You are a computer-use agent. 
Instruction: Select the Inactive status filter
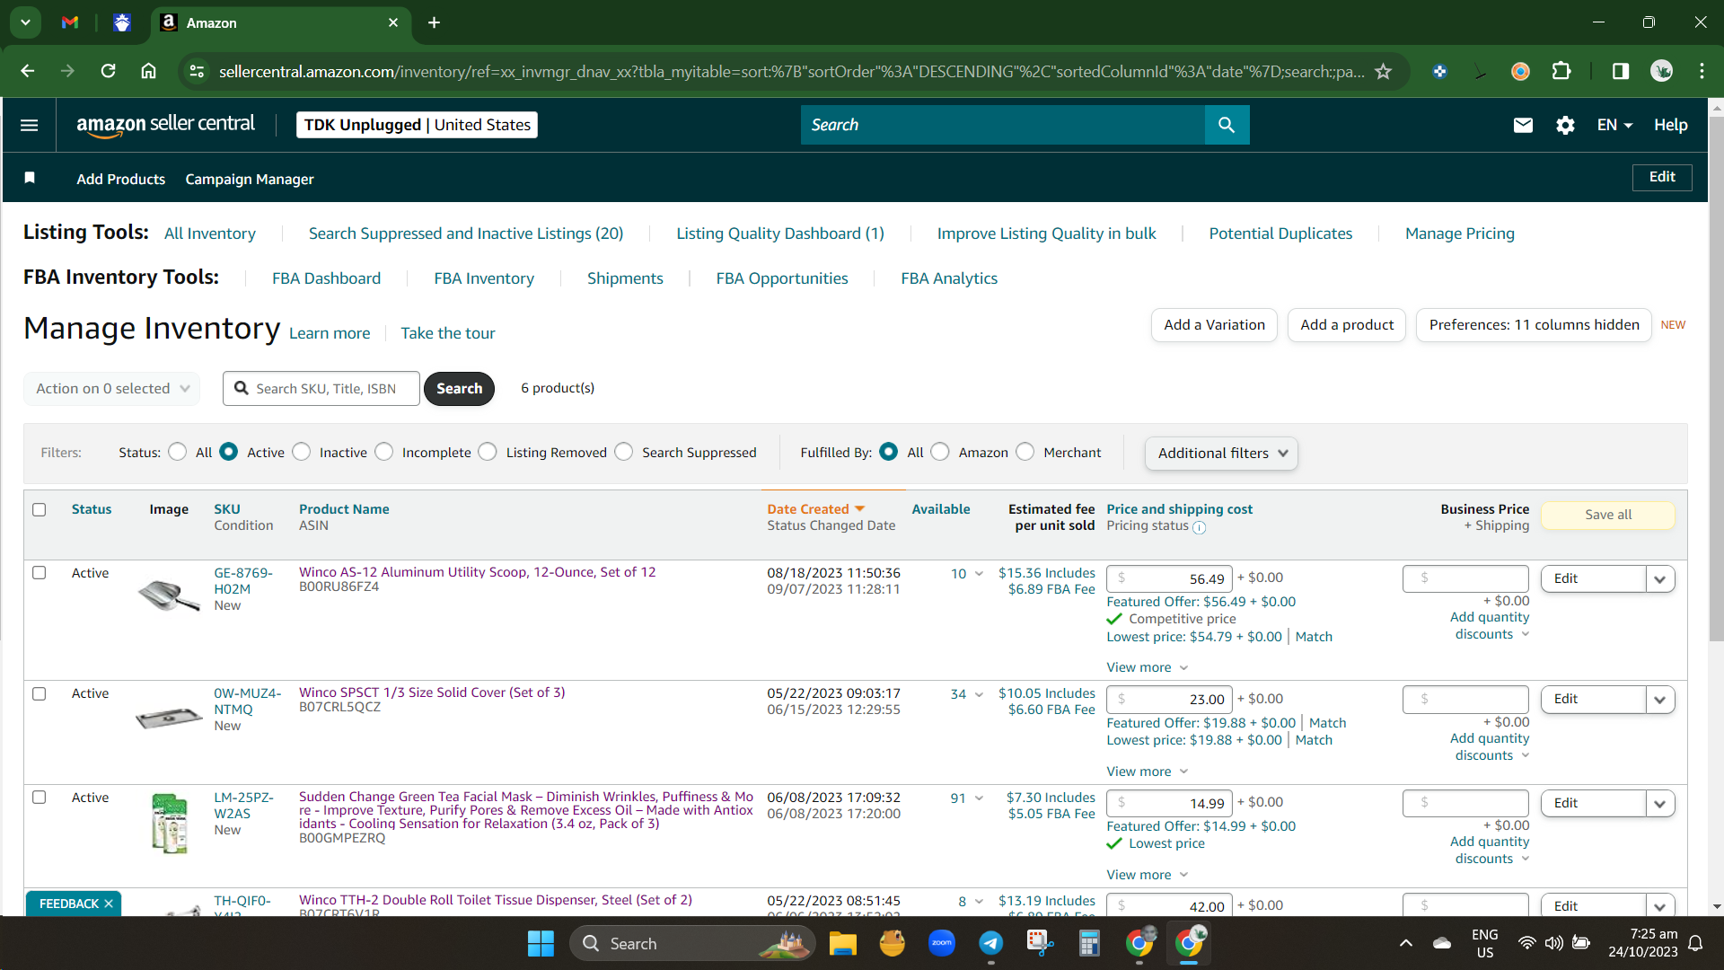pos(302,452)
